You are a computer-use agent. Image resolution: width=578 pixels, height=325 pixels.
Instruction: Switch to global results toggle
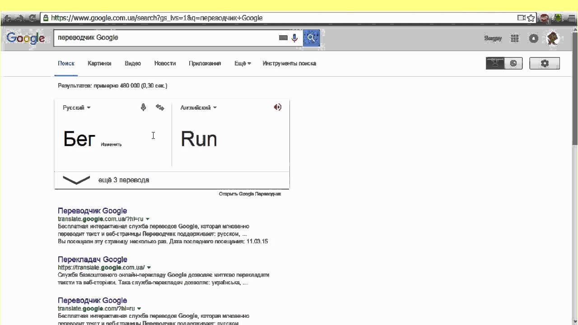pos(513,63)
